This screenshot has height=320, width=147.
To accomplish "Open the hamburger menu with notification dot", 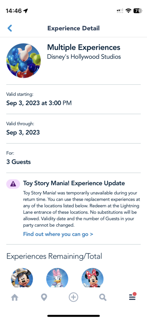I will (x=133, y=297).
